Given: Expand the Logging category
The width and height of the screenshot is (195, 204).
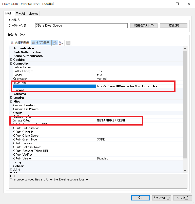Looking at the screenshot, I should pyautogui.click(x=11, y=98).
